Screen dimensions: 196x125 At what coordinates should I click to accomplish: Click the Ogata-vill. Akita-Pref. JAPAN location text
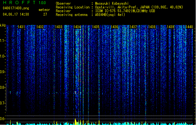tap(139, 7)
